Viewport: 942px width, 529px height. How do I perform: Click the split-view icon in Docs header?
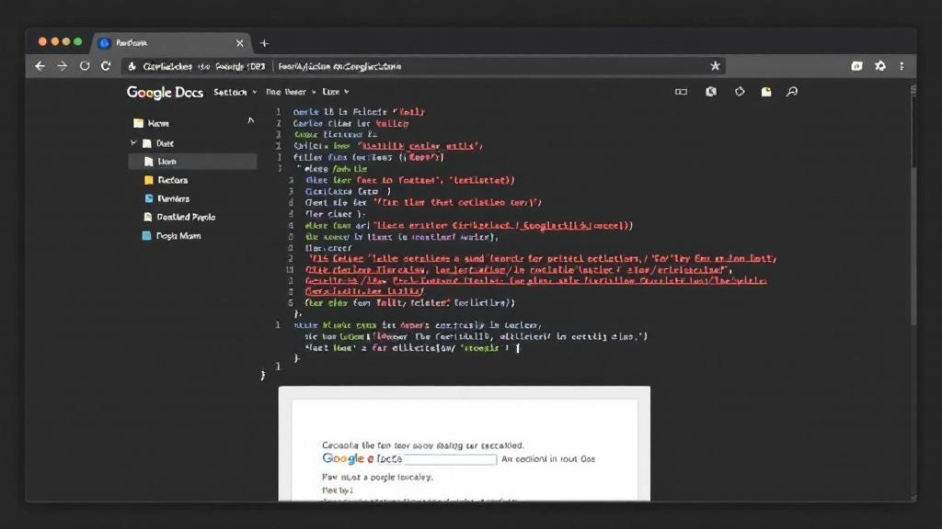tap(681, 92)
